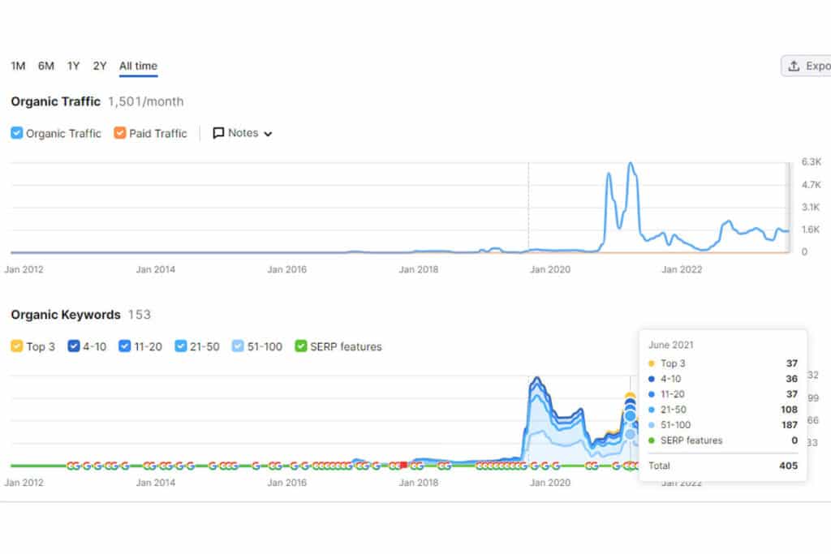The height and width of the screenshot is (554, 831).
Task: Click the red flag marker on keywords timeline
Action: 403,465
